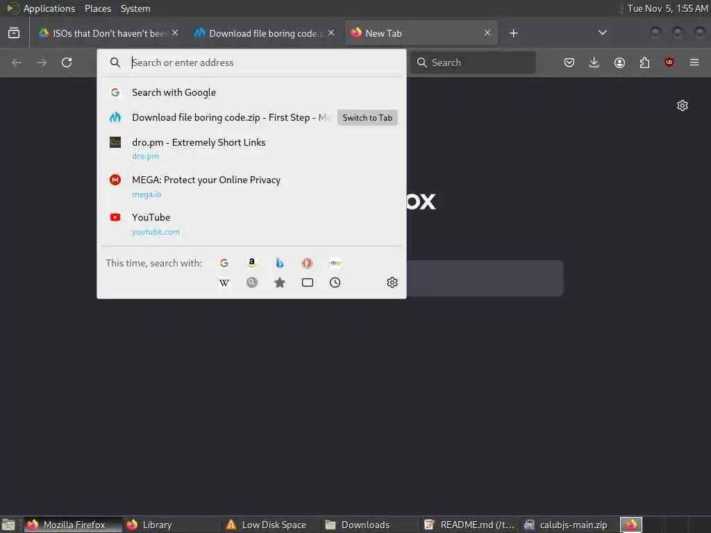
Task: Click the clock showing Tue Nov 5
Action: tap(667, 8)
